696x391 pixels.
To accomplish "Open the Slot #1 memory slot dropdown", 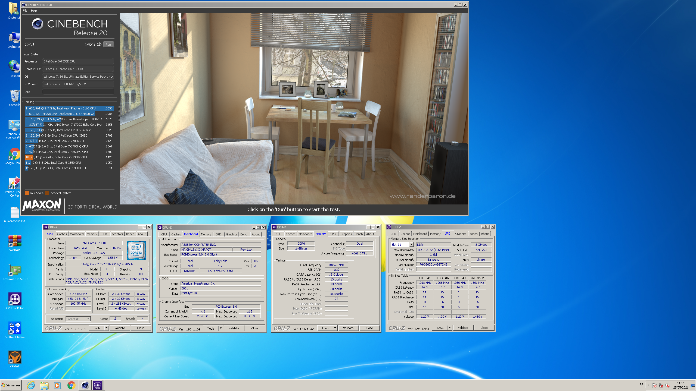I will tap(402, 245).
